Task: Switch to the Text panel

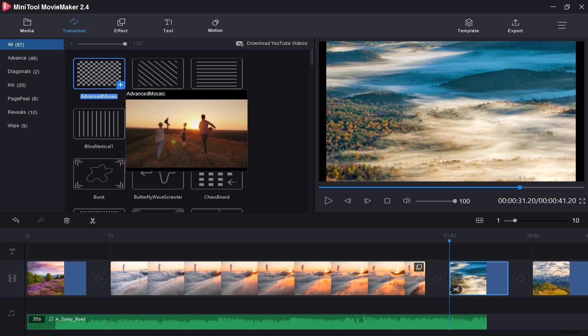Action: 168,25
